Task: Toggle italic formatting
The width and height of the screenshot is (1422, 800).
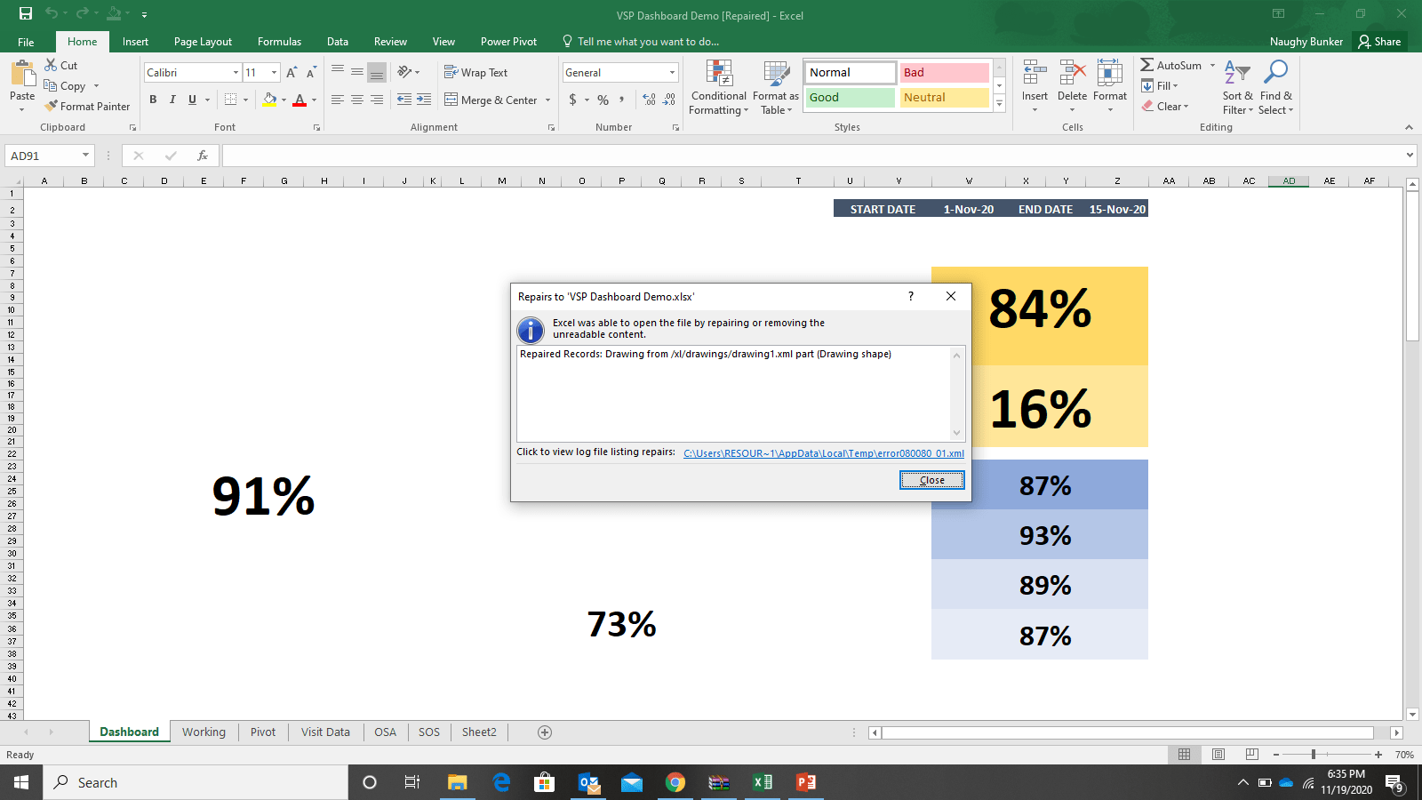Action: [x=172, y=100]
